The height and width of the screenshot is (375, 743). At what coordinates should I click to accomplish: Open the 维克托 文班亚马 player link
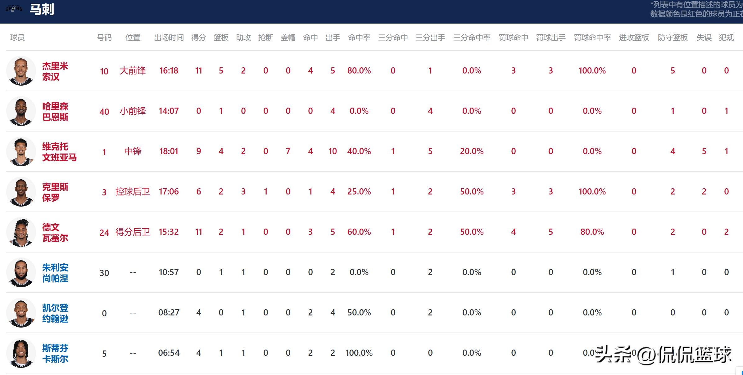coord(59,152)
